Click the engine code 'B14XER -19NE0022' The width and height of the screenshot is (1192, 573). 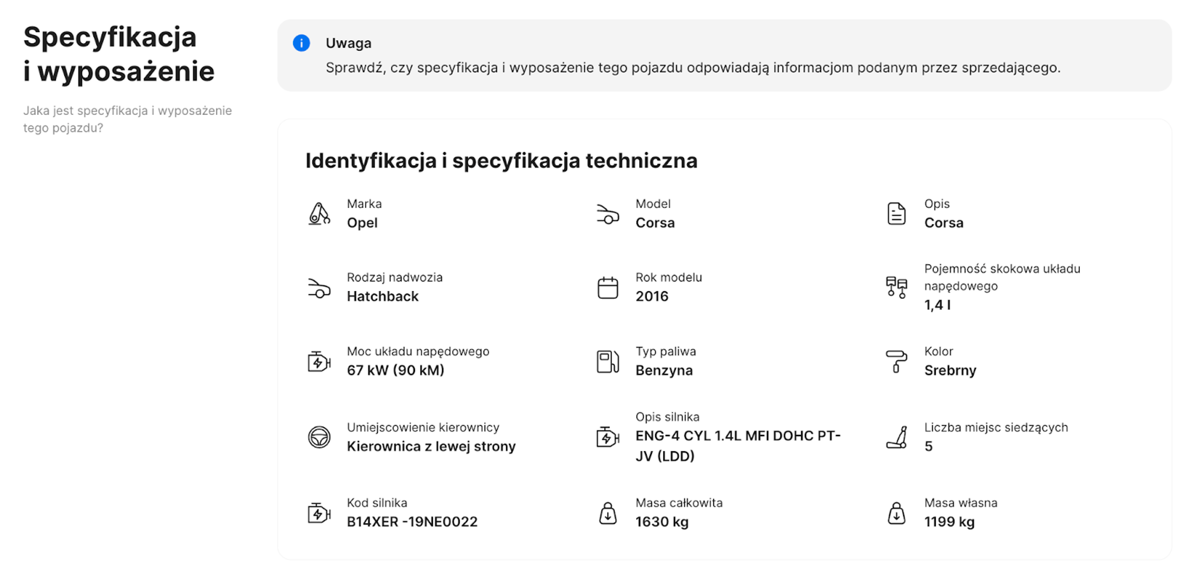point(412,522)
